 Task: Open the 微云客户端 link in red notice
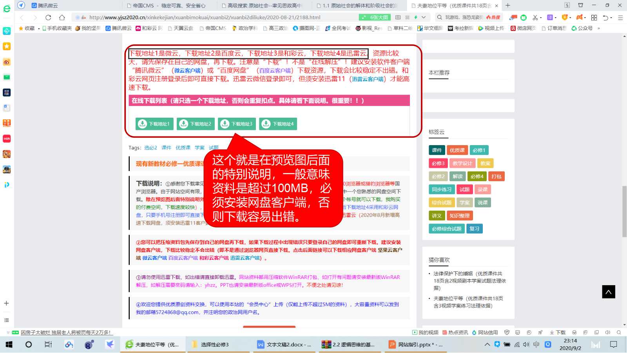pos(187,71)
